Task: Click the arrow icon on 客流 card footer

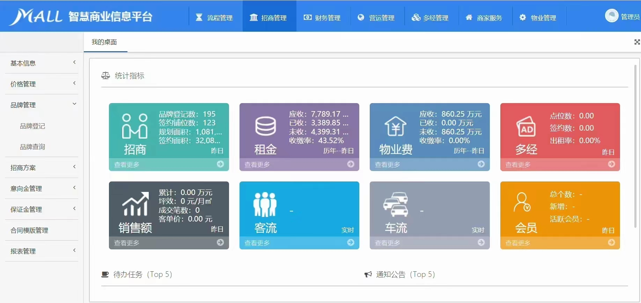Action: tap(351, 242)
